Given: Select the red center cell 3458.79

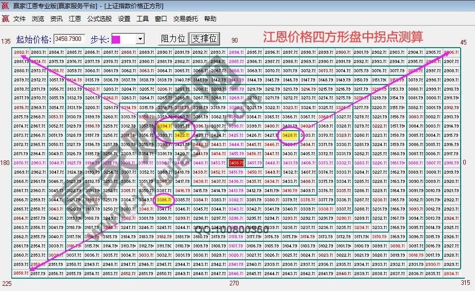Looking at the screenshot, I should pos(236,162).
